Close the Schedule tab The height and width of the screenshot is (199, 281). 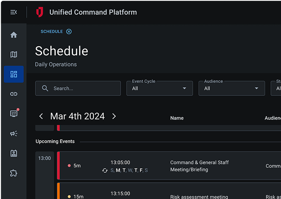(69, 32)
